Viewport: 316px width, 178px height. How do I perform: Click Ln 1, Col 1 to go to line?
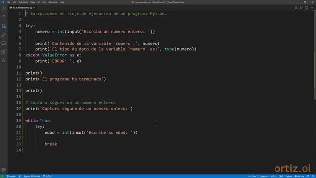click(x=253, y=176)
